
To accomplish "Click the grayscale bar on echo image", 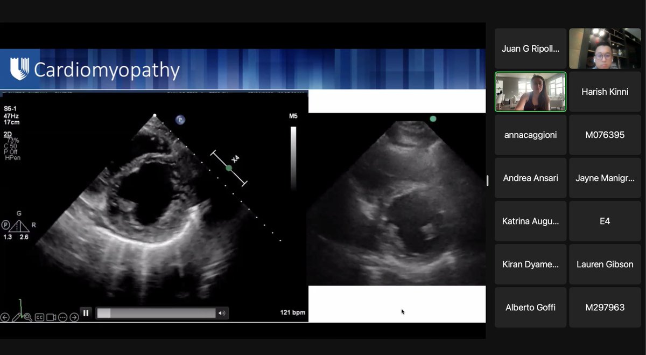I will click(293, 158).
